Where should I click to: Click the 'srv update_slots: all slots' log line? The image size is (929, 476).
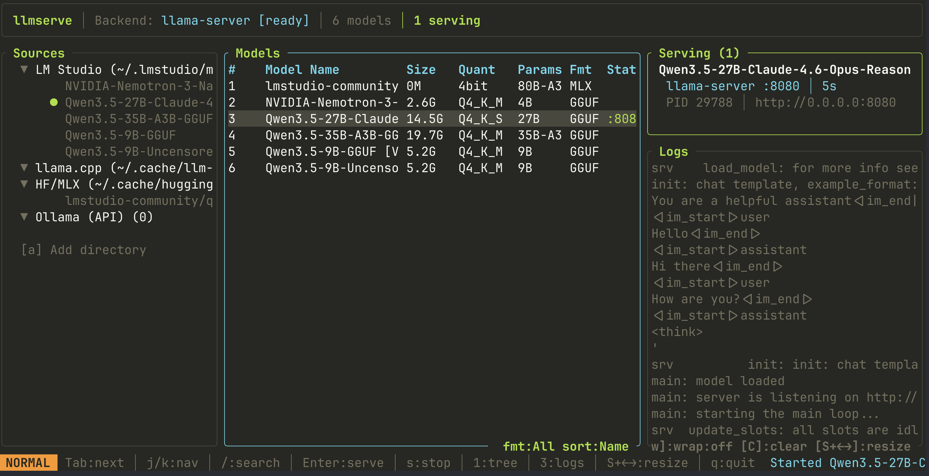[785, 430]
